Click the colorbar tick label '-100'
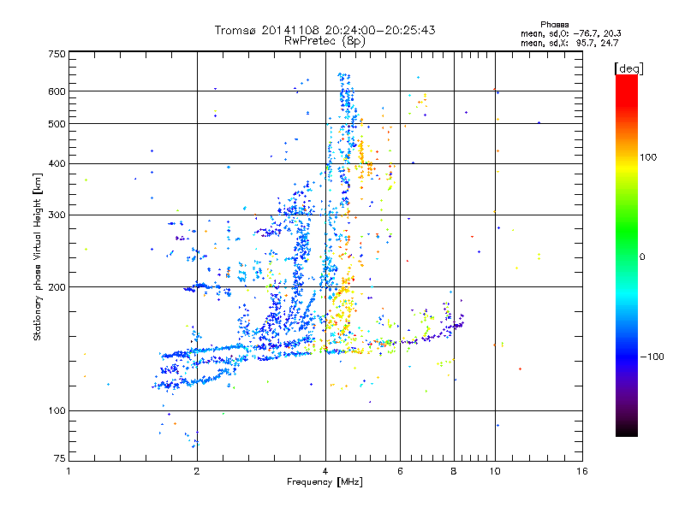 [x=652, y=357]
